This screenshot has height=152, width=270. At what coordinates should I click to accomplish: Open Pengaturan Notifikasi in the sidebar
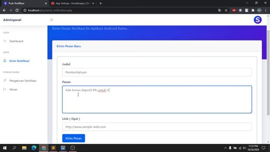coord(23,81)
